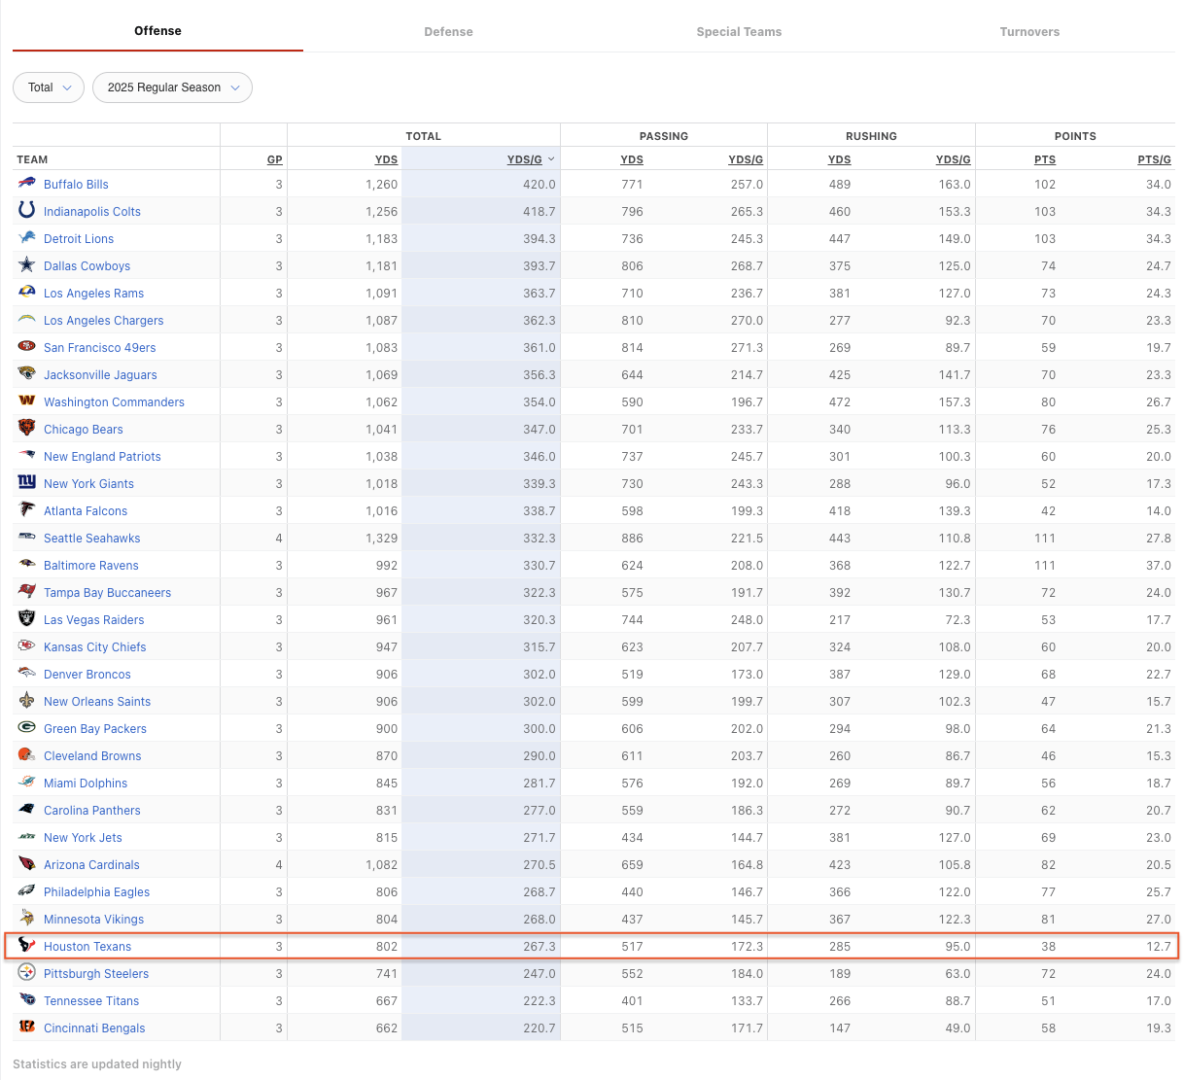Sort by rushing YDS column header

pos(839,159)
